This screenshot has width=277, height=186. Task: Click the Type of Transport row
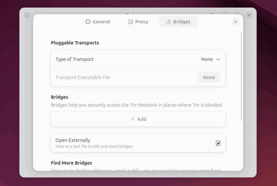(121, 59)
